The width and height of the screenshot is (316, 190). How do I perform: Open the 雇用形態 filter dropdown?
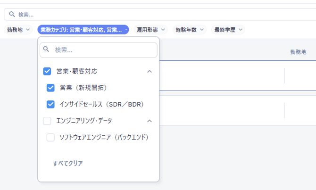150,30
